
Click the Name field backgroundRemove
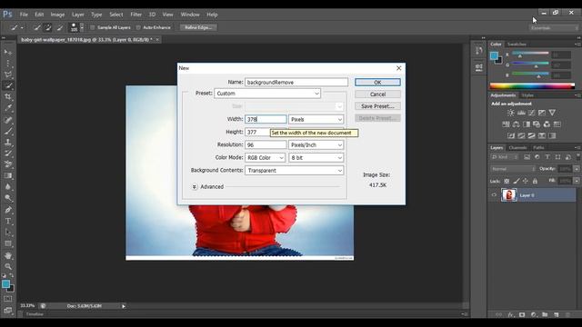point(296,83)
